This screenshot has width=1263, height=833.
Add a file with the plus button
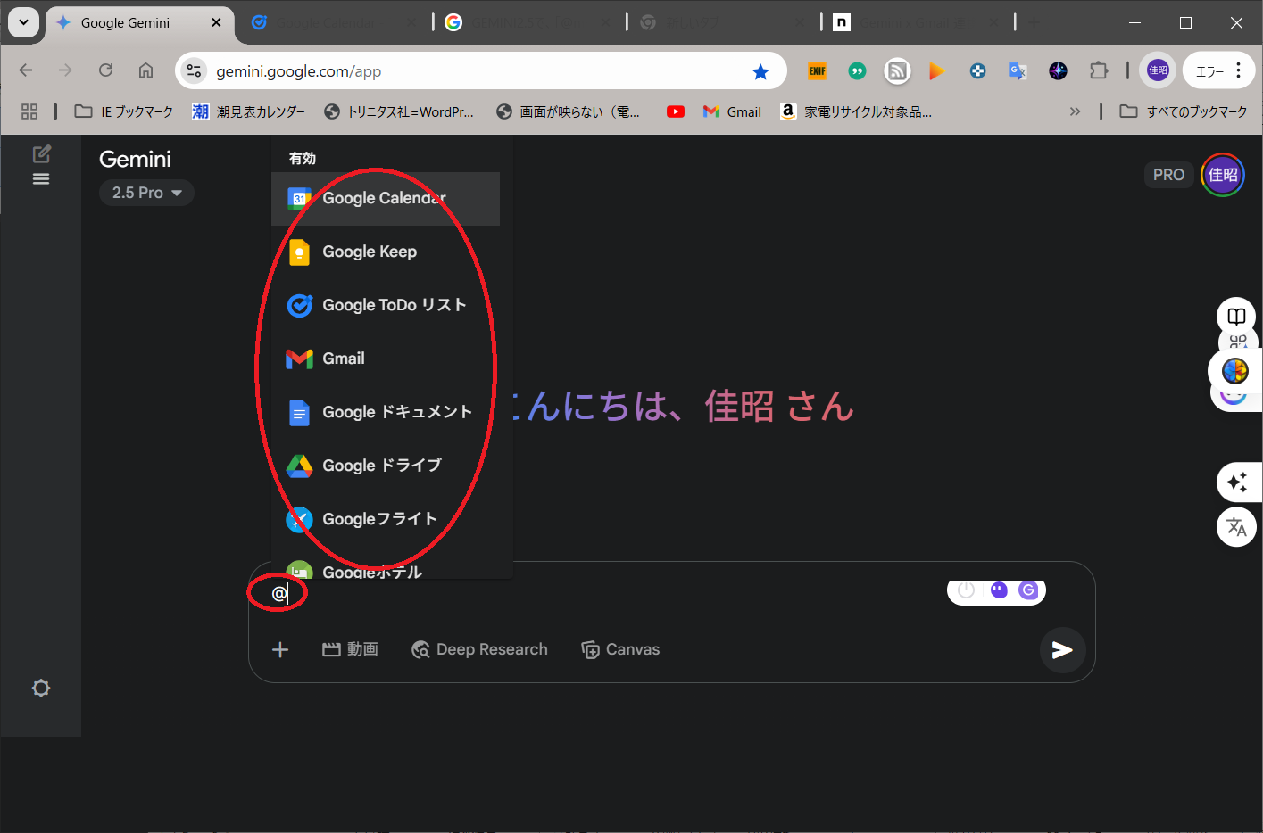click(x=280, y=650)
